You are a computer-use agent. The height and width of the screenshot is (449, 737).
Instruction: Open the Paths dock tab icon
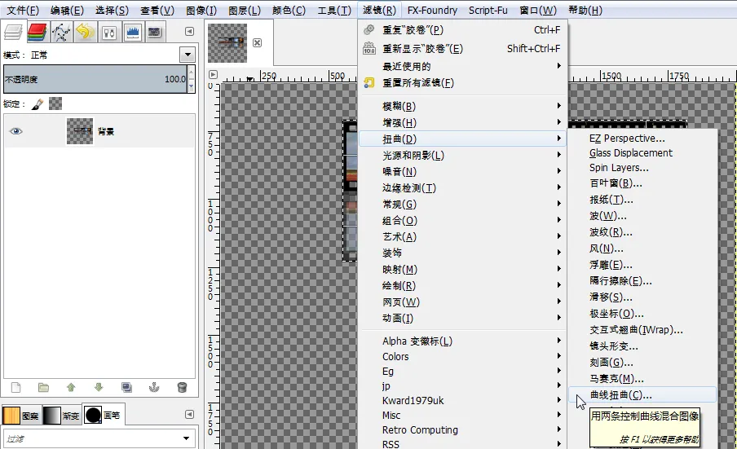click(x=60, y=32)
